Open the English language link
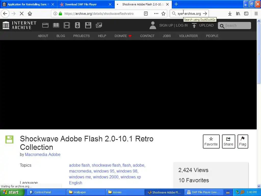 pos(75,183)
